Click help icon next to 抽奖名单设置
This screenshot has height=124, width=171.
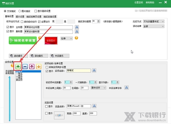pyautogui.click(x=40, y=38)
